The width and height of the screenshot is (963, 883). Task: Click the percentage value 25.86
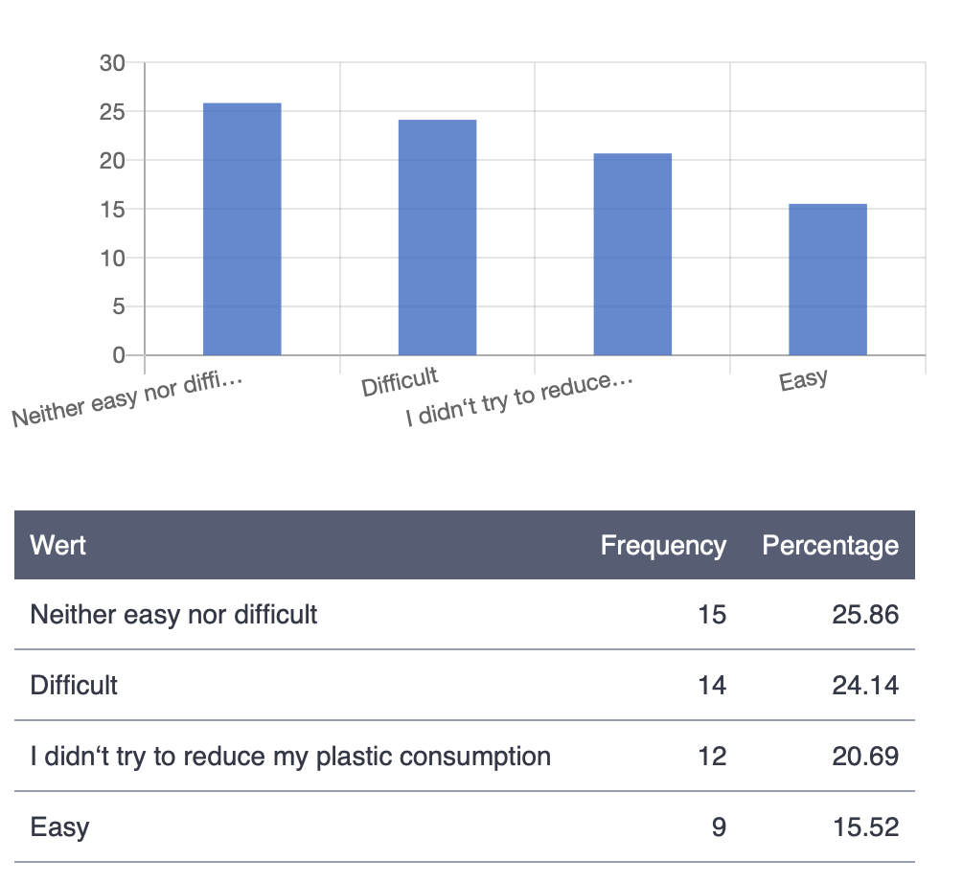click(x=867, y=614)
